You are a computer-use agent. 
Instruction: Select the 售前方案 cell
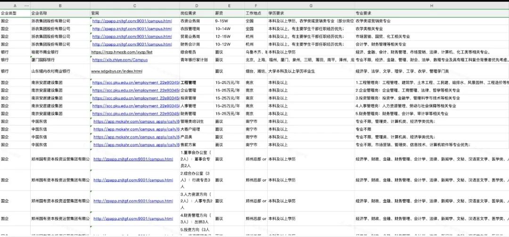coord(197,145)
